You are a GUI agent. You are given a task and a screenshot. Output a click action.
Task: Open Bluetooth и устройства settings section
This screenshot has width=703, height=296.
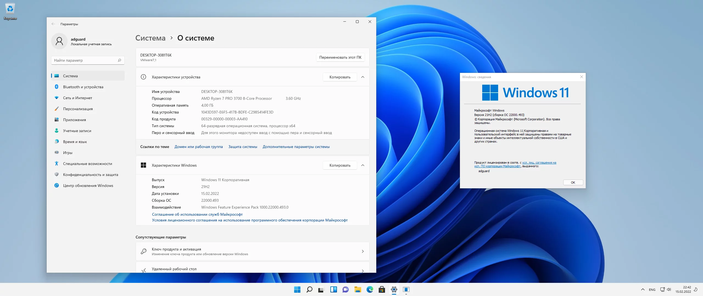tap(83, 87)
